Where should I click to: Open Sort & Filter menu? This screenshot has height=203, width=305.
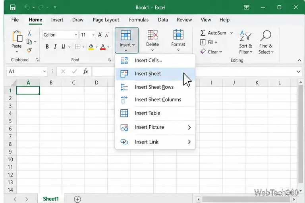coord(246,42)
